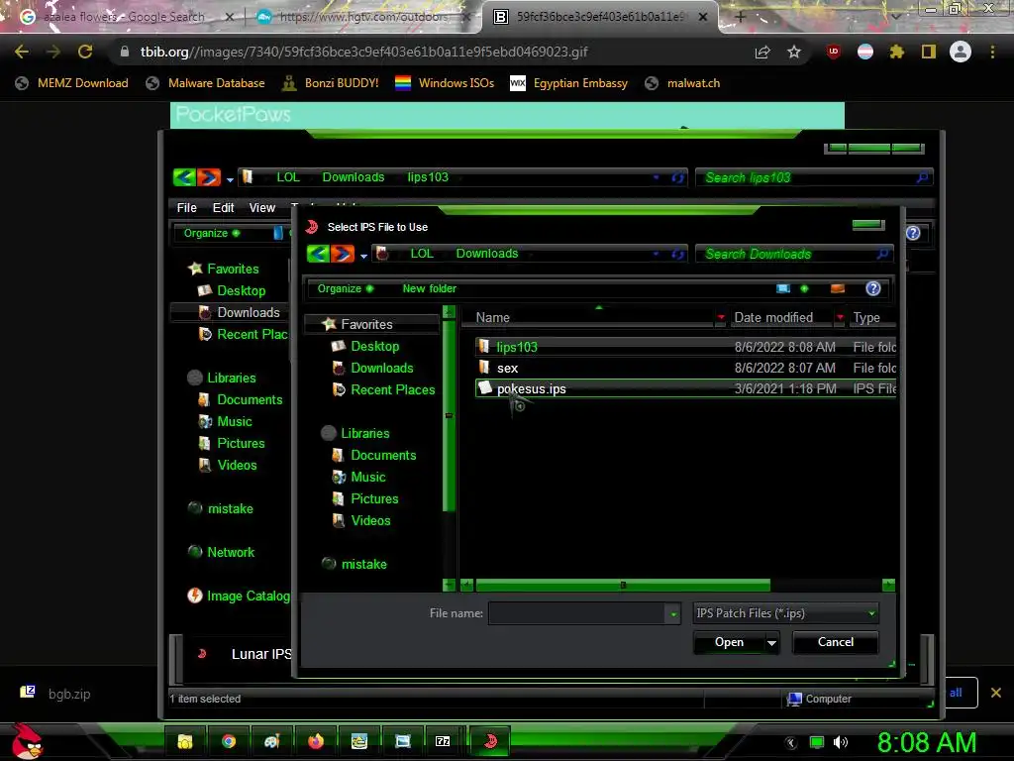This screenshot has width=1014, height=761.
Task: Cancel the Select IPS File dialog
Action: (836, 642)
